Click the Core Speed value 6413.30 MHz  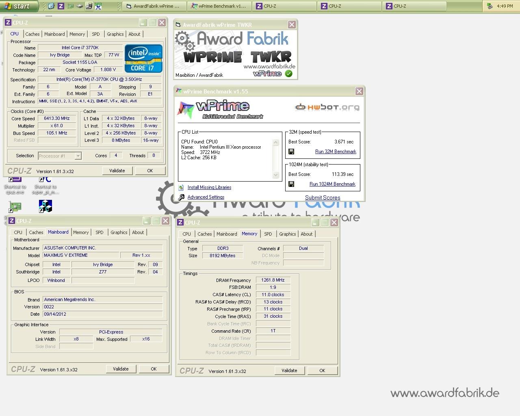57,119
